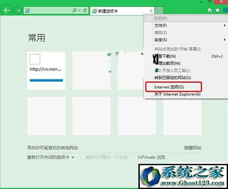
Task: Click the refresh icon in address bar
Action: pos(85,10)
